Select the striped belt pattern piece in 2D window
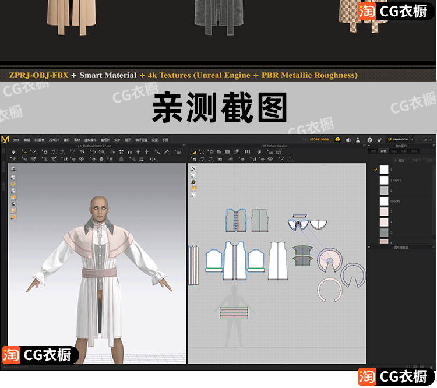This screenshot has height=388, width=437. [x=234, y=312]
